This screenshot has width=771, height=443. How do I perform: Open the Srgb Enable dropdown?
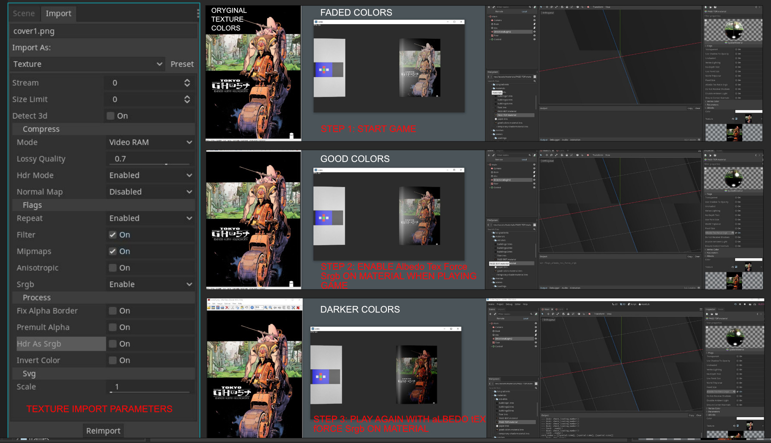pyautogui.click(x=150, y=284)
